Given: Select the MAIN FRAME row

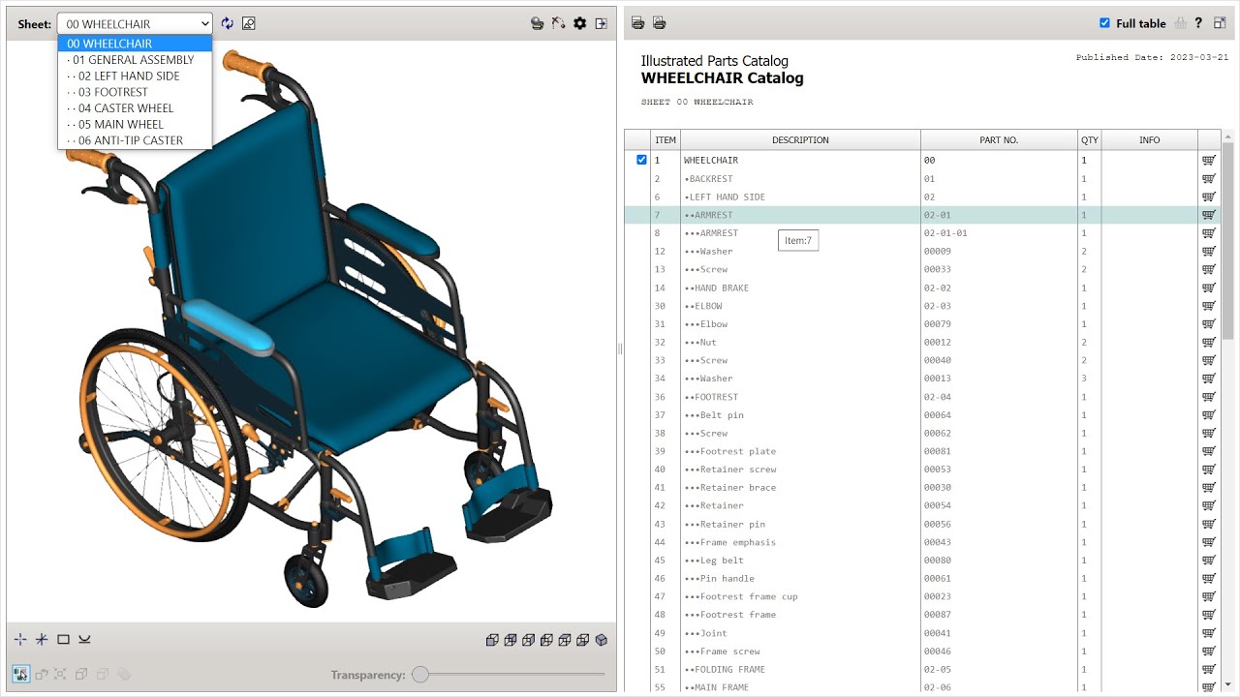Looking at the screenshot, I should pyautogui.click(x=922, y=687).
